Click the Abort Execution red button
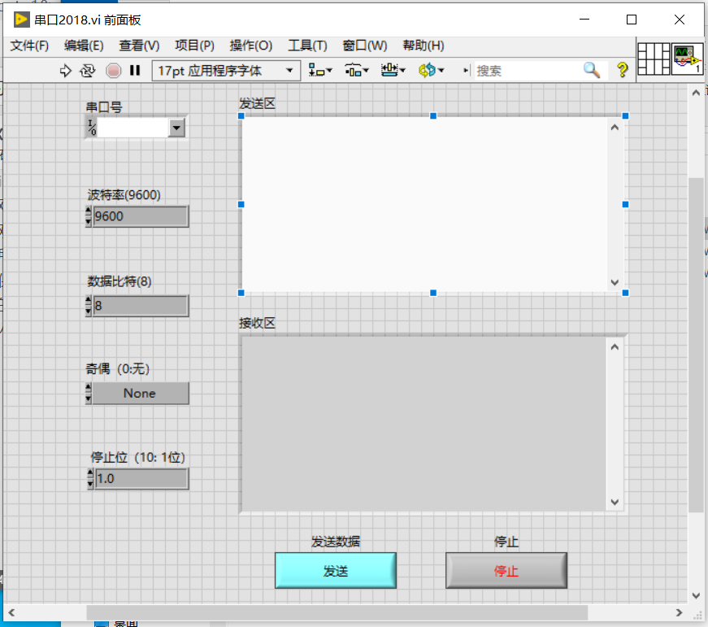Image resolution: width=708 pixels, height=627 pixels. (x=113, y=71)
